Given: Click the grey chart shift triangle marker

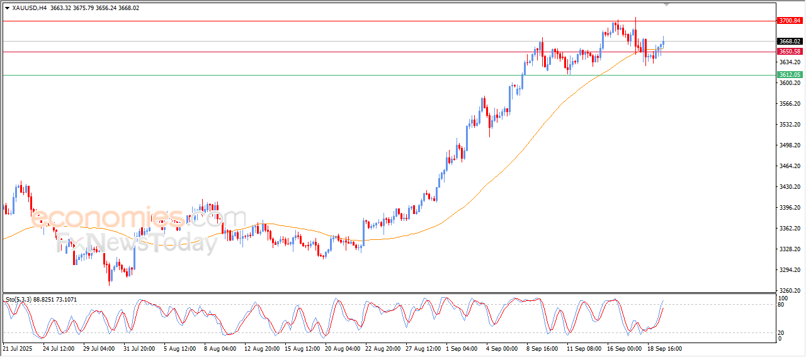Looking at the screenshot, I should tap(667, 4).
